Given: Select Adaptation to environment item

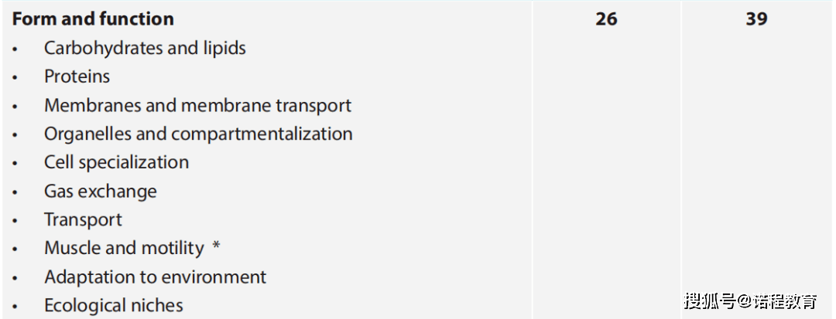Looking at the screenshot, I should (155, 277).
